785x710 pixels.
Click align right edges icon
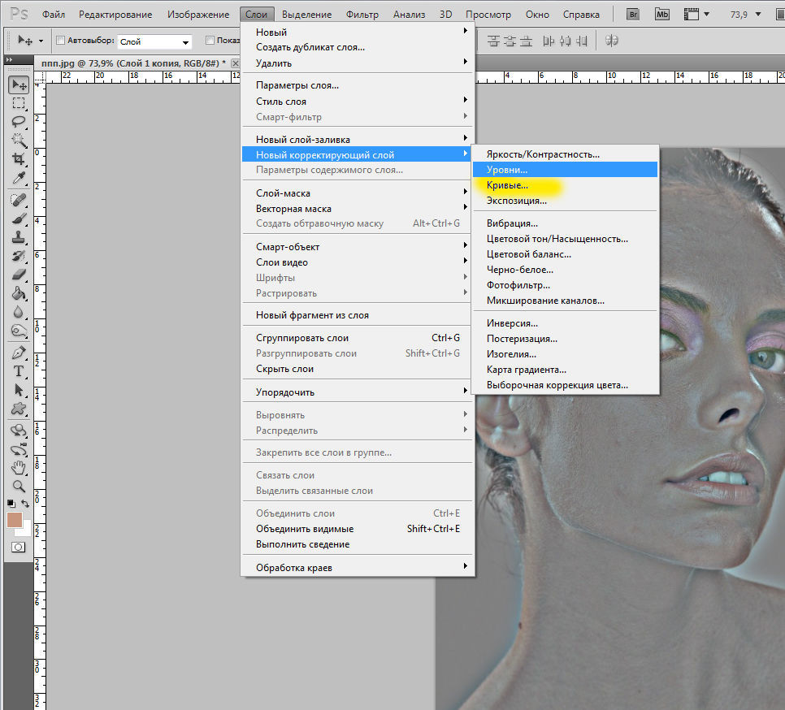pos(581,41)
